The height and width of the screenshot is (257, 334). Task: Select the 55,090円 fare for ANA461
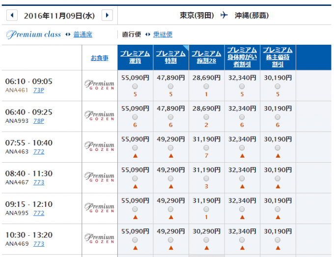point(135,86)
